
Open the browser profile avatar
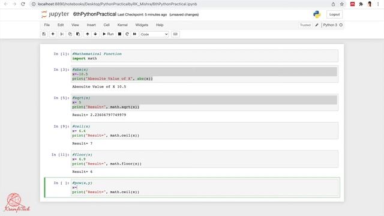click(370, 4)
